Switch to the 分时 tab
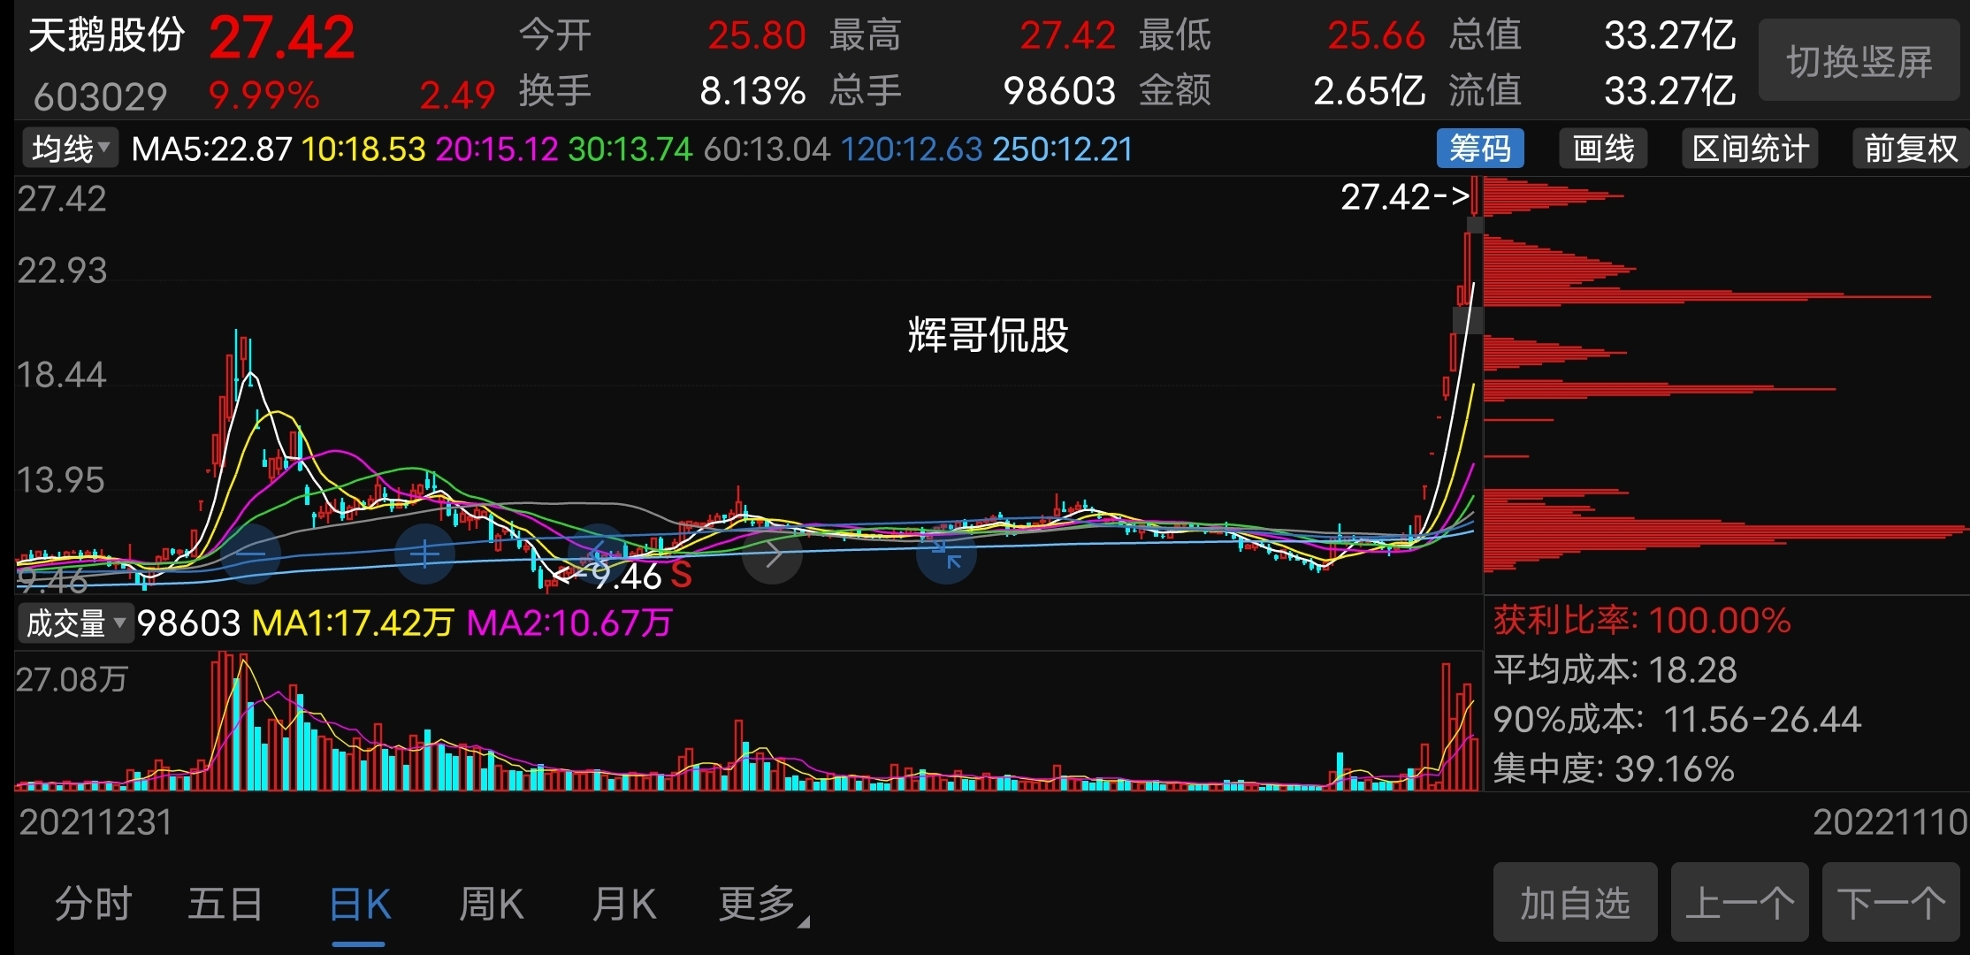 pos(93,905)
